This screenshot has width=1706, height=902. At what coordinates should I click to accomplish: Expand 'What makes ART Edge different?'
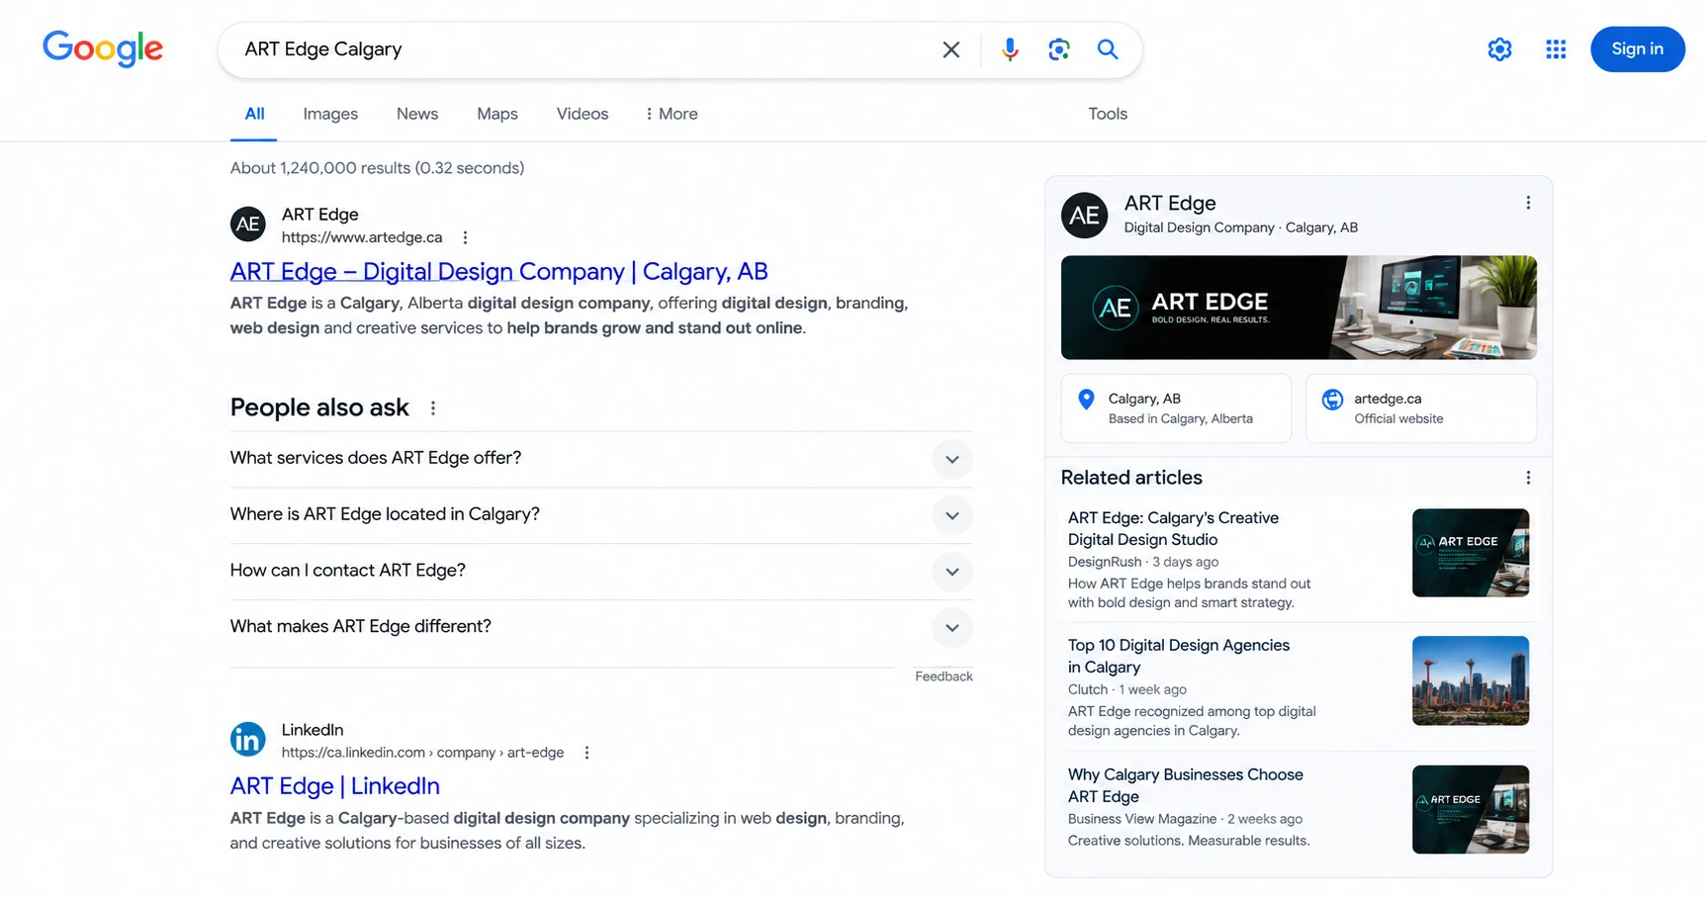point(601,627)
